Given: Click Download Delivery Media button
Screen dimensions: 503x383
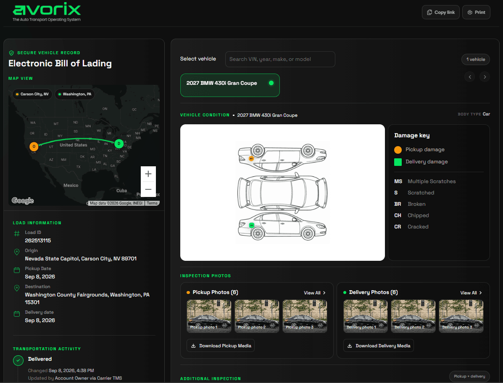Looking at the screenshot, I should 379,346.
